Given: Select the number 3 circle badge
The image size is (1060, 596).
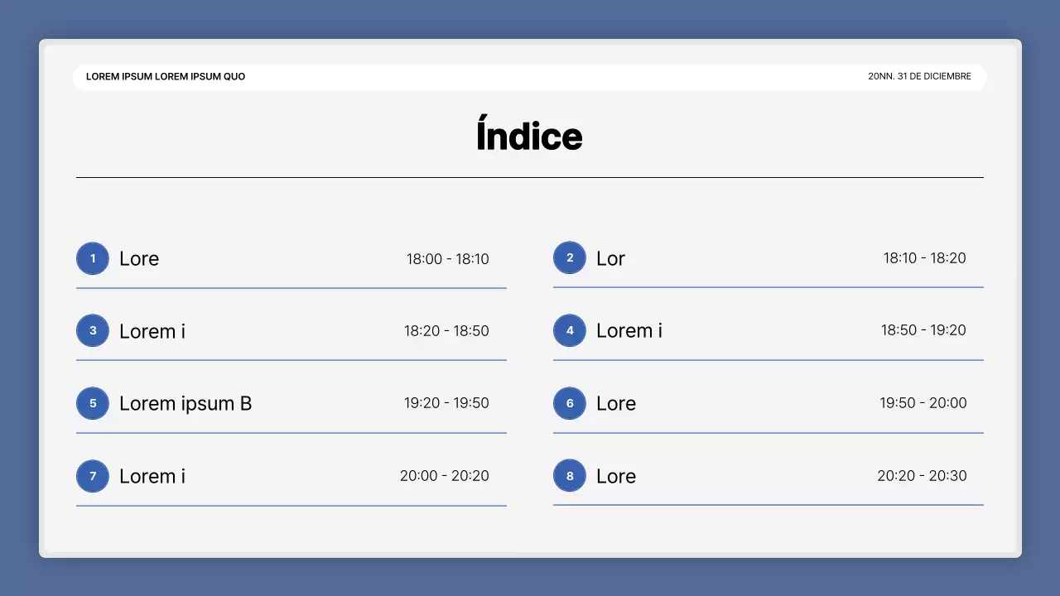Looking at the screenshot, I should pyautogui.click(x=93, y=330).
